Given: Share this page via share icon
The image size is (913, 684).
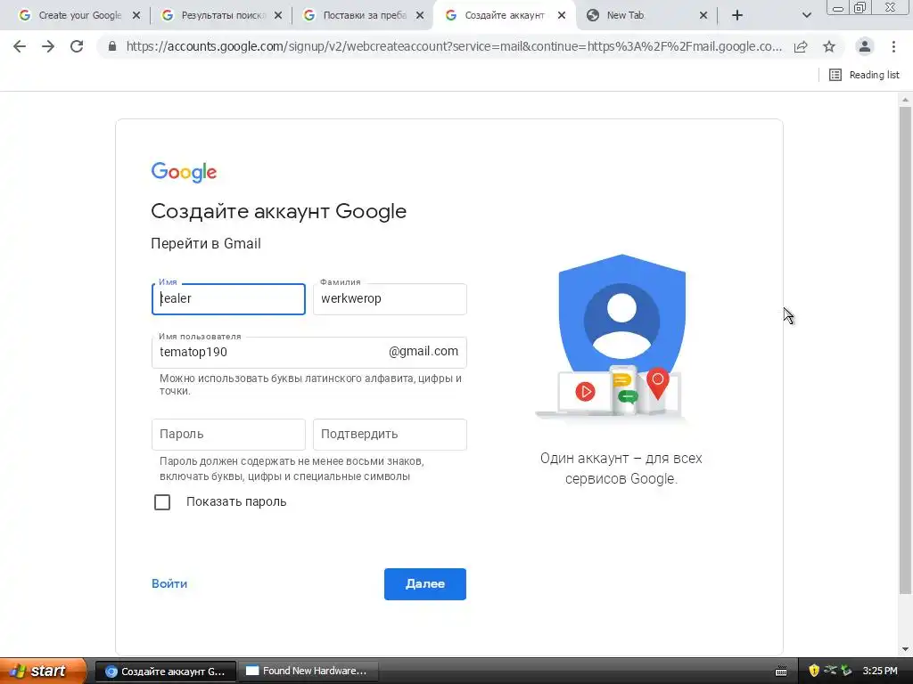Looking at the screenshot, I should tap(801, 46).
